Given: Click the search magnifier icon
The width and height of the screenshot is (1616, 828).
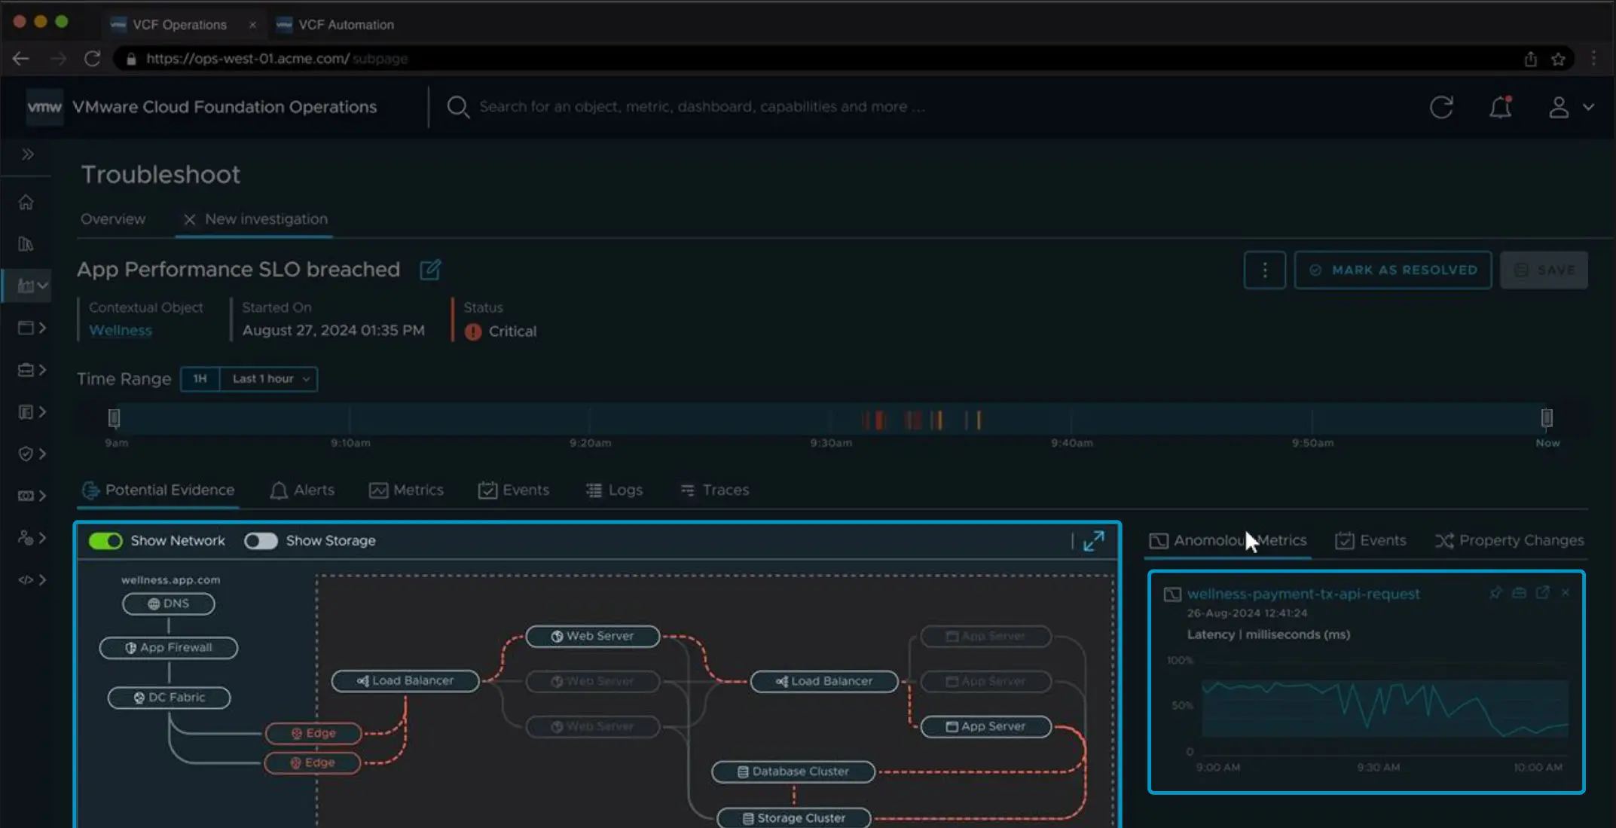Looking at the screenshot, I should [458, 107].
